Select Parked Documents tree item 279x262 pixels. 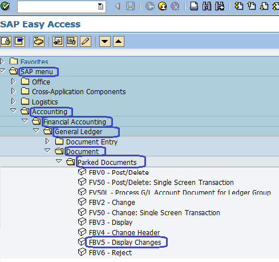(x=107, y=163)
